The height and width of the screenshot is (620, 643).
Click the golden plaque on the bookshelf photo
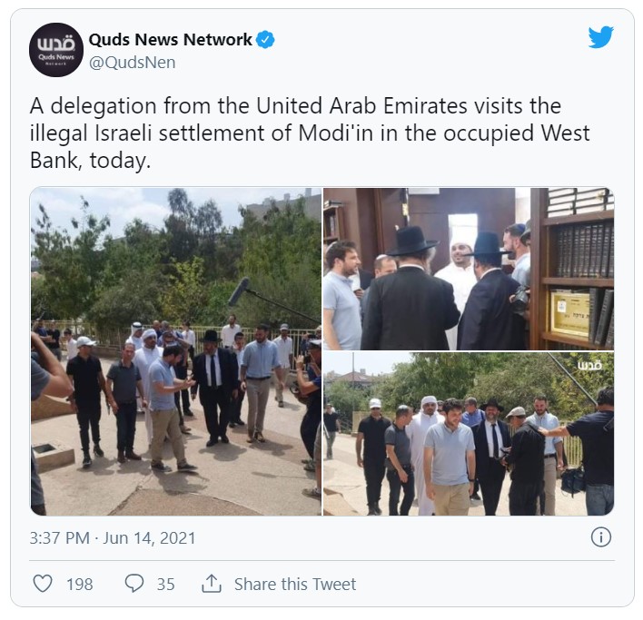(570, 313)
